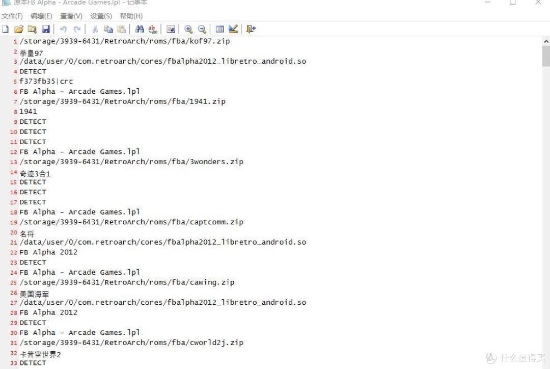Click the text 拳皇97 on line 2

pos(31,53)
